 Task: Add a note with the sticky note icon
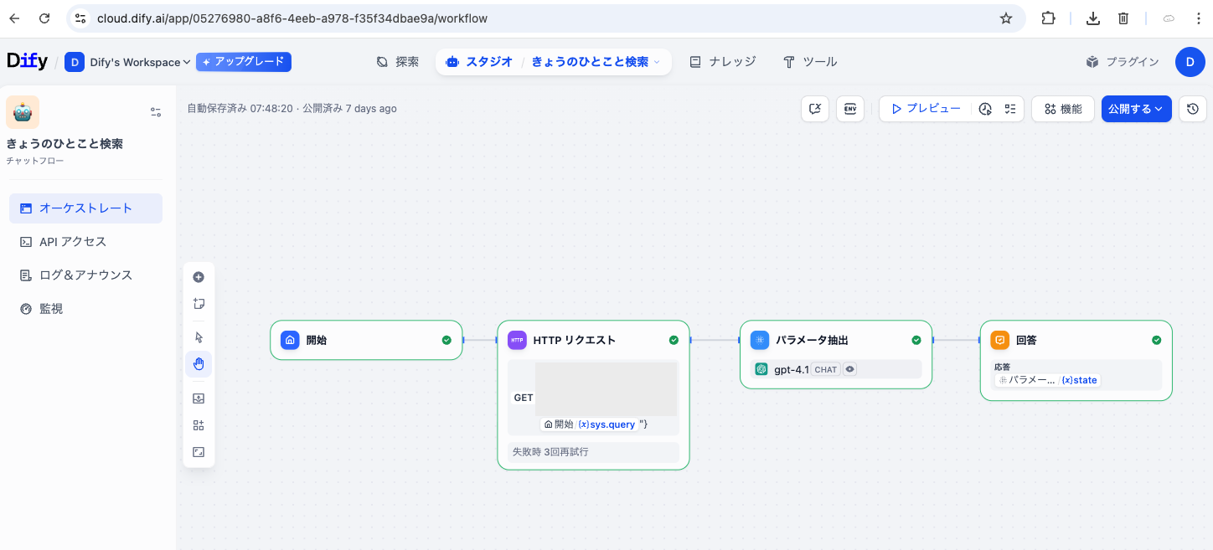pos(199,304)
